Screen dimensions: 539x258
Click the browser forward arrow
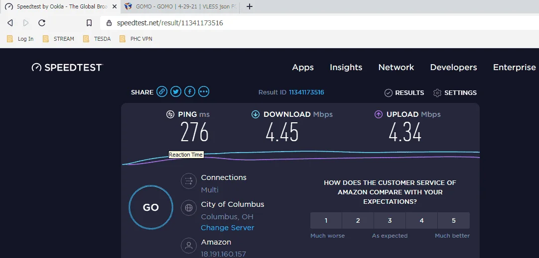[26, 23]
